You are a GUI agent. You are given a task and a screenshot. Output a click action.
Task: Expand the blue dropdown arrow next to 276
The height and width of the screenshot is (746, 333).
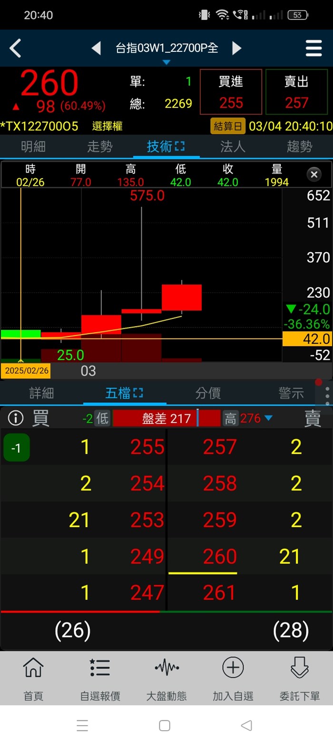268,418
